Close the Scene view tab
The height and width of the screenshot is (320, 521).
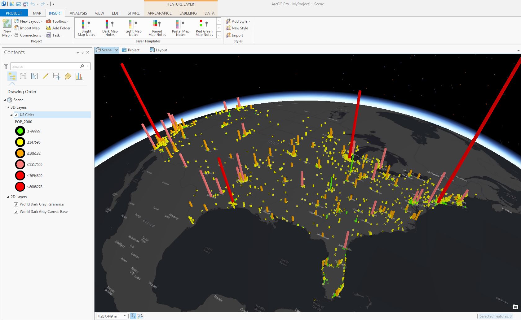point(117,50)
